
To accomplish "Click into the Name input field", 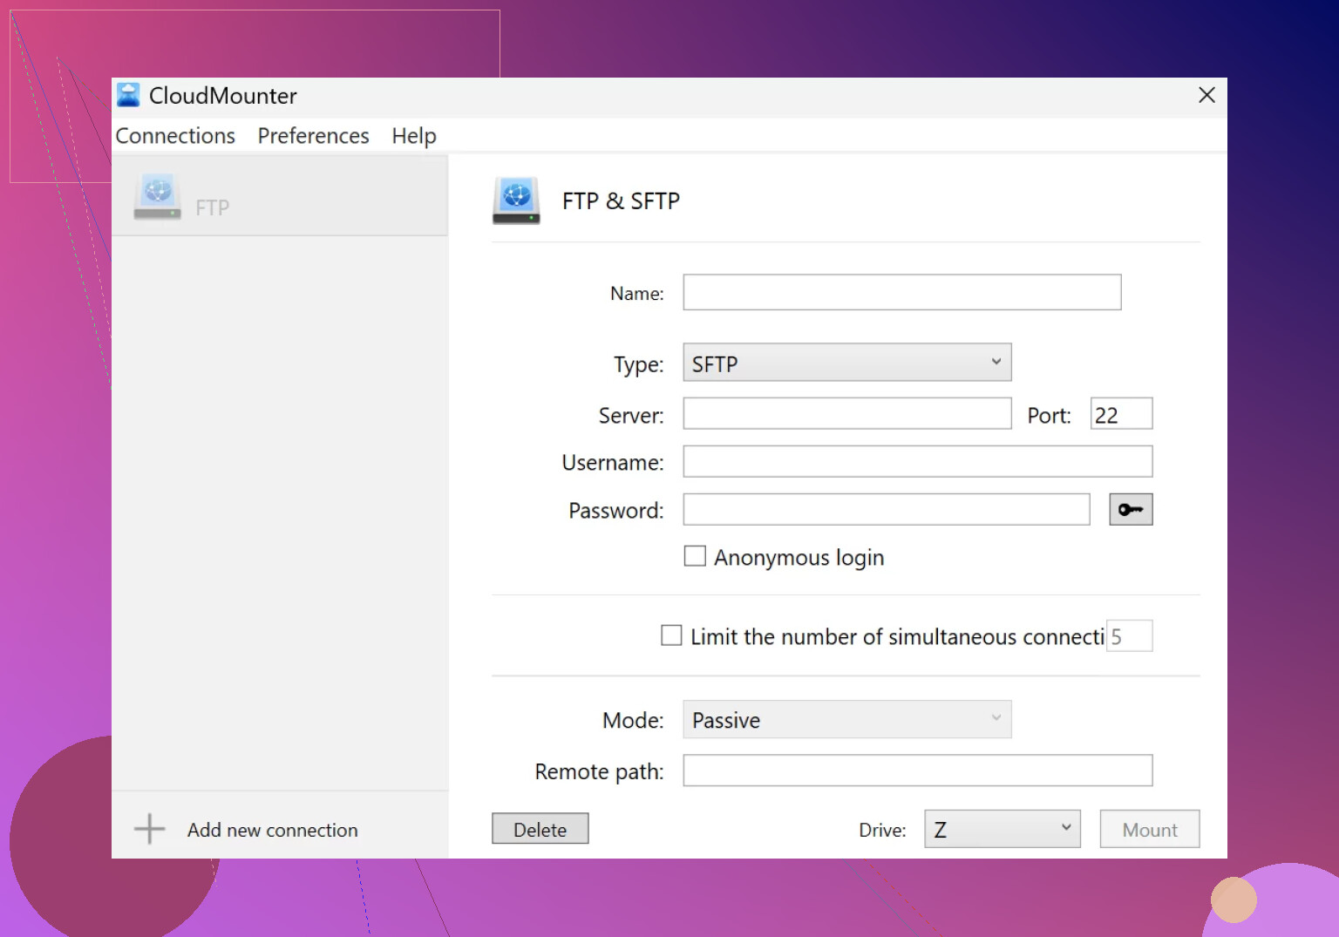I will point(901,293).
